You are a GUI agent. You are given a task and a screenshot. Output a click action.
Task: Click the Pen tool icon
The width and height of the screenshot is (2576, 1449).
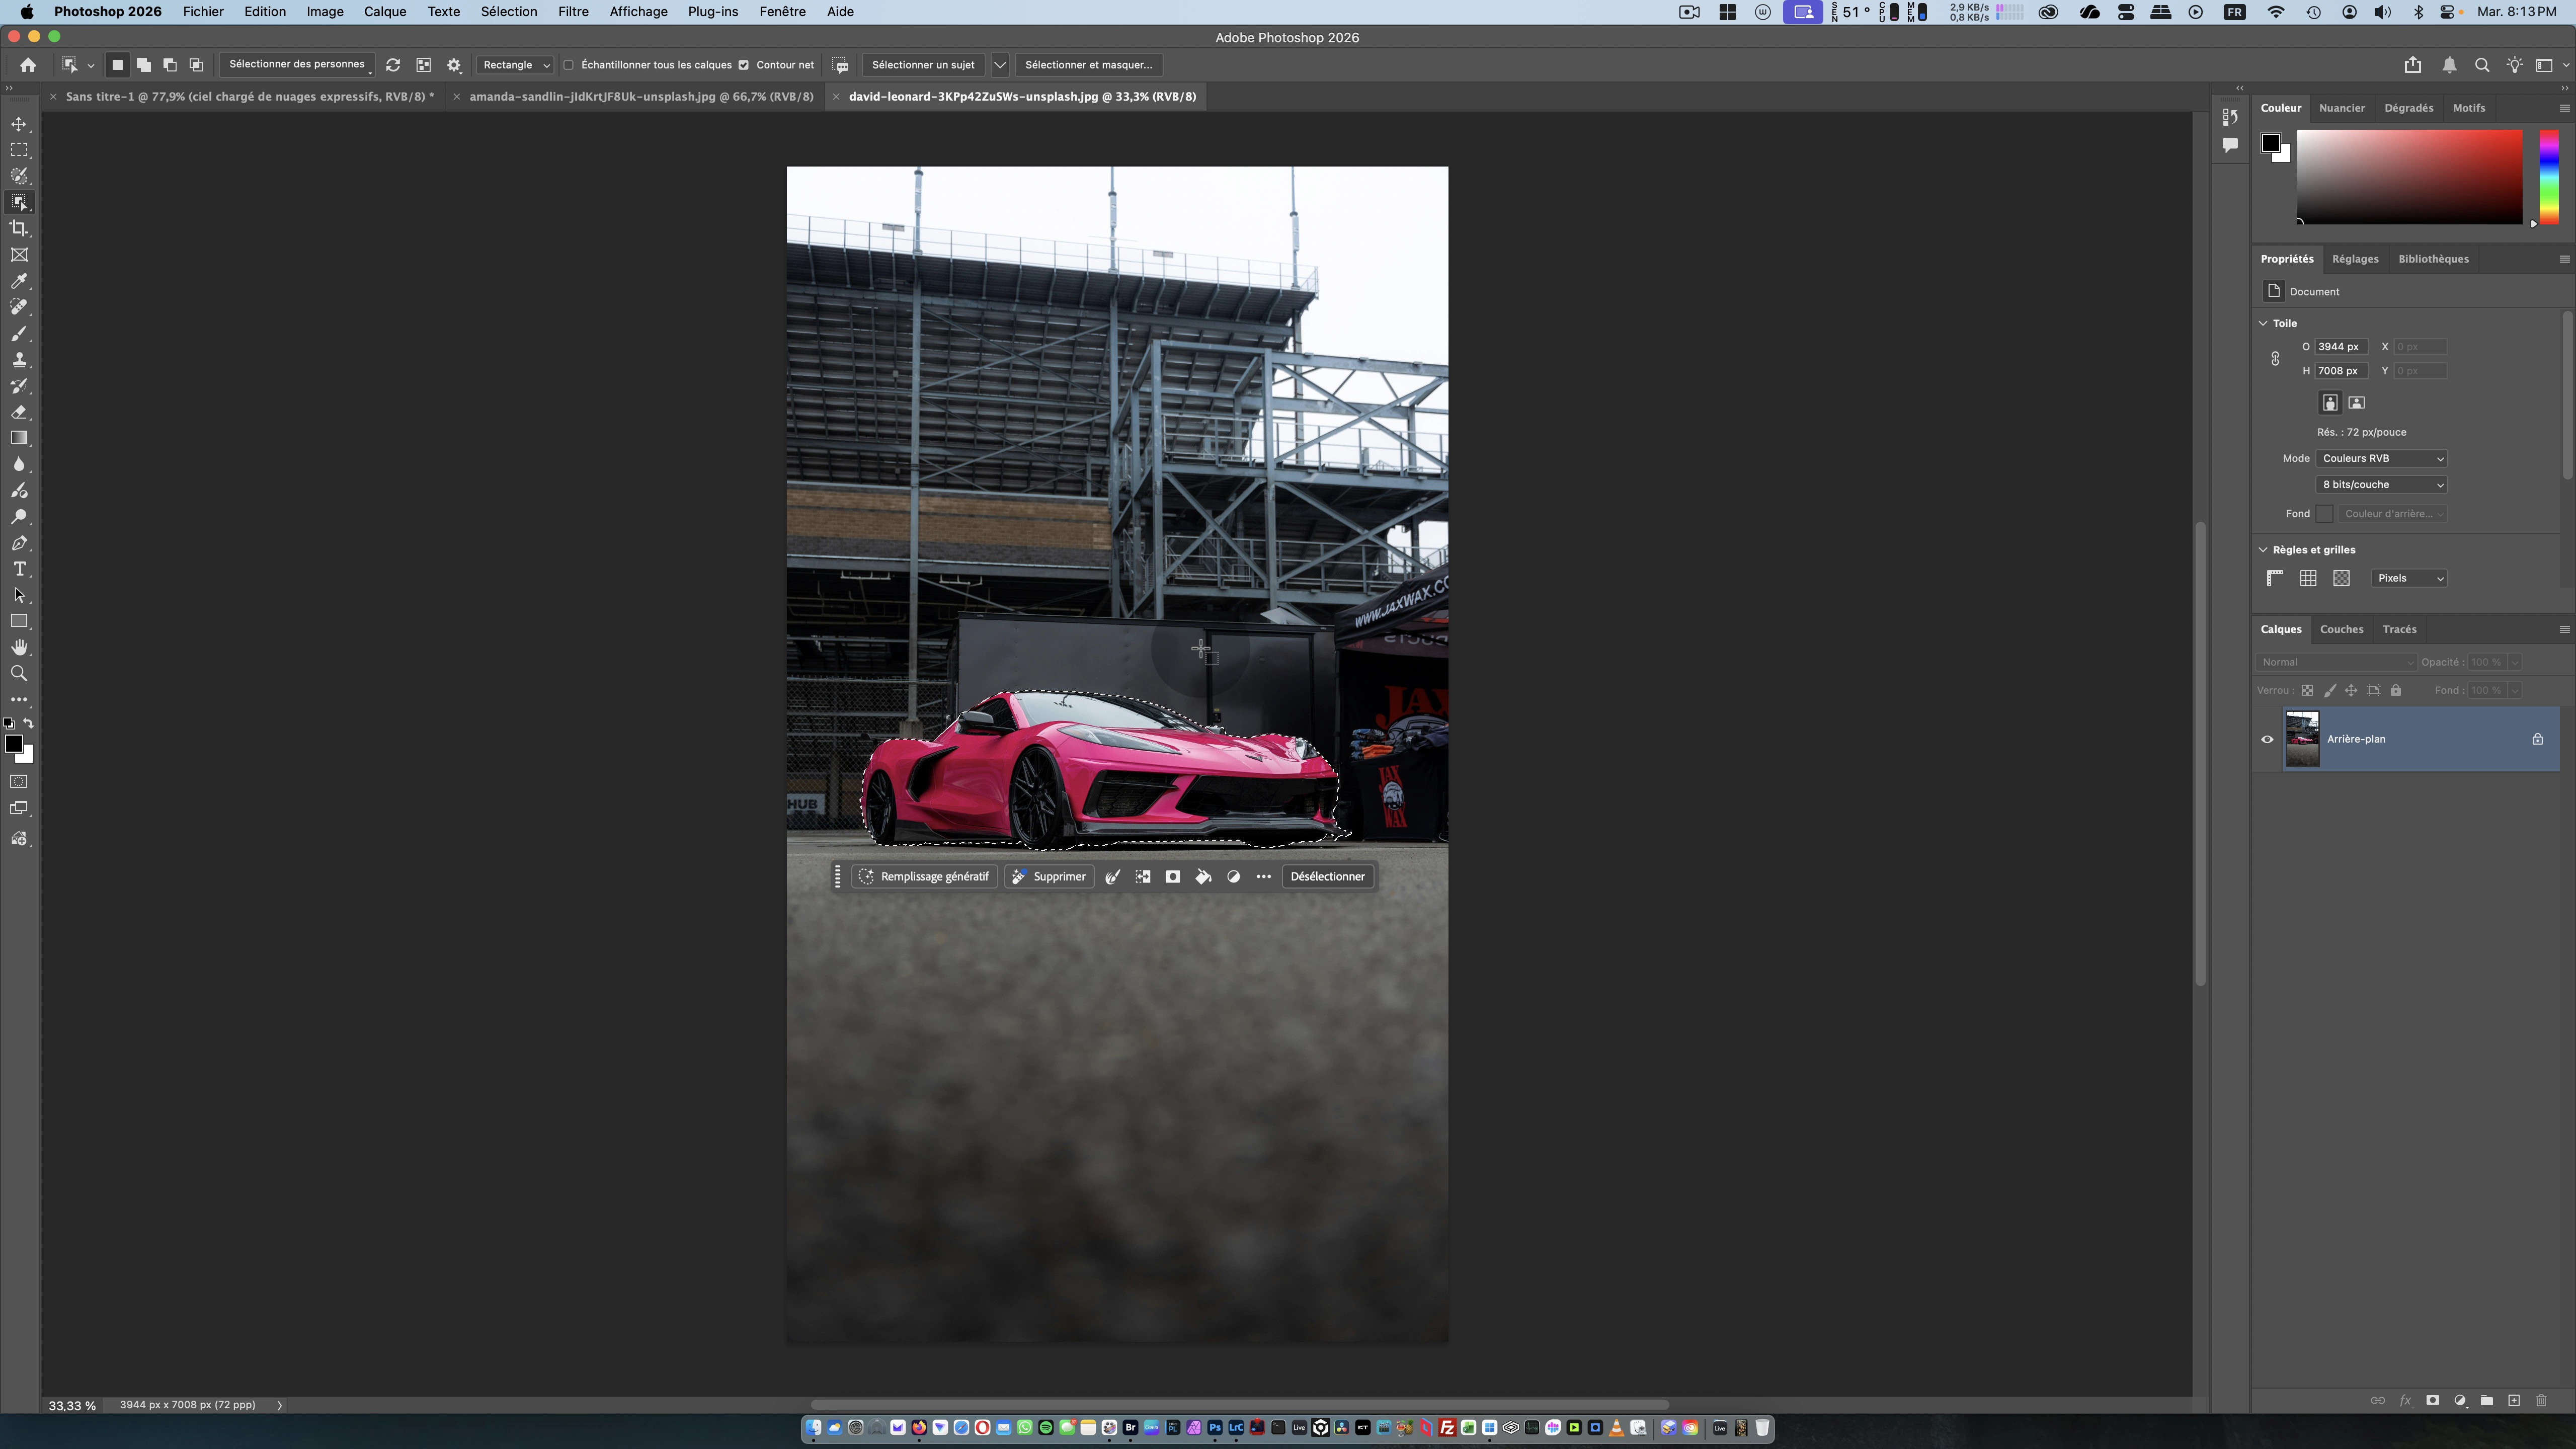pyautogui.click(x=19, y=543)
